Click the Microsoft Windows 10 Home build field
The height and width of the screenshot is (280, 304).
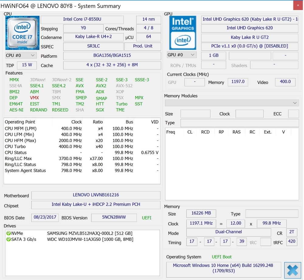pos(223,270)
